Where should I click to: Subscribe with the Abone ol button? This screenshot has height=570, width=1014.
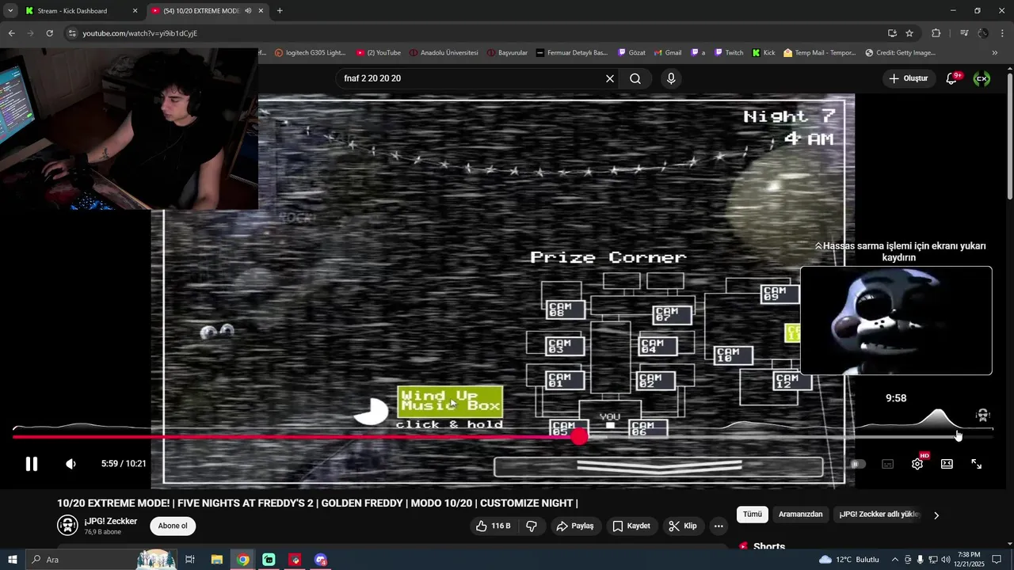pos(173,526)
